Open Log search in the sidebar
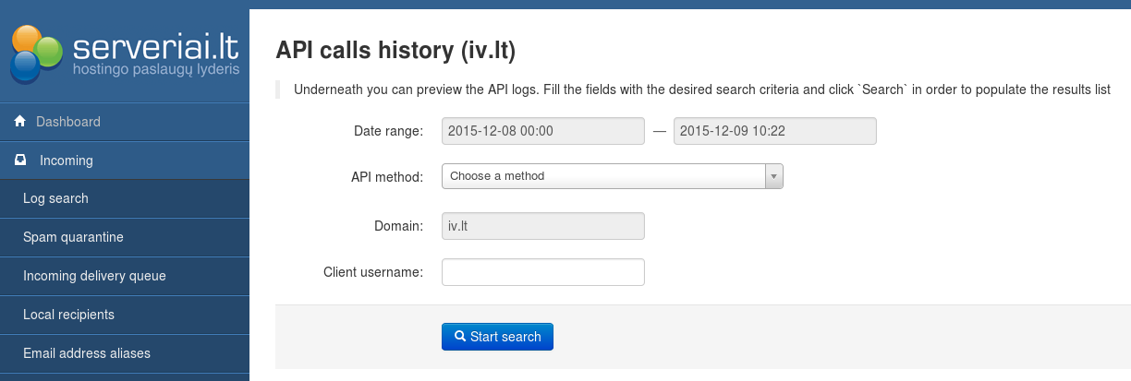The height and width of the screenshot is (381, 1131). [x=55, y=198]
